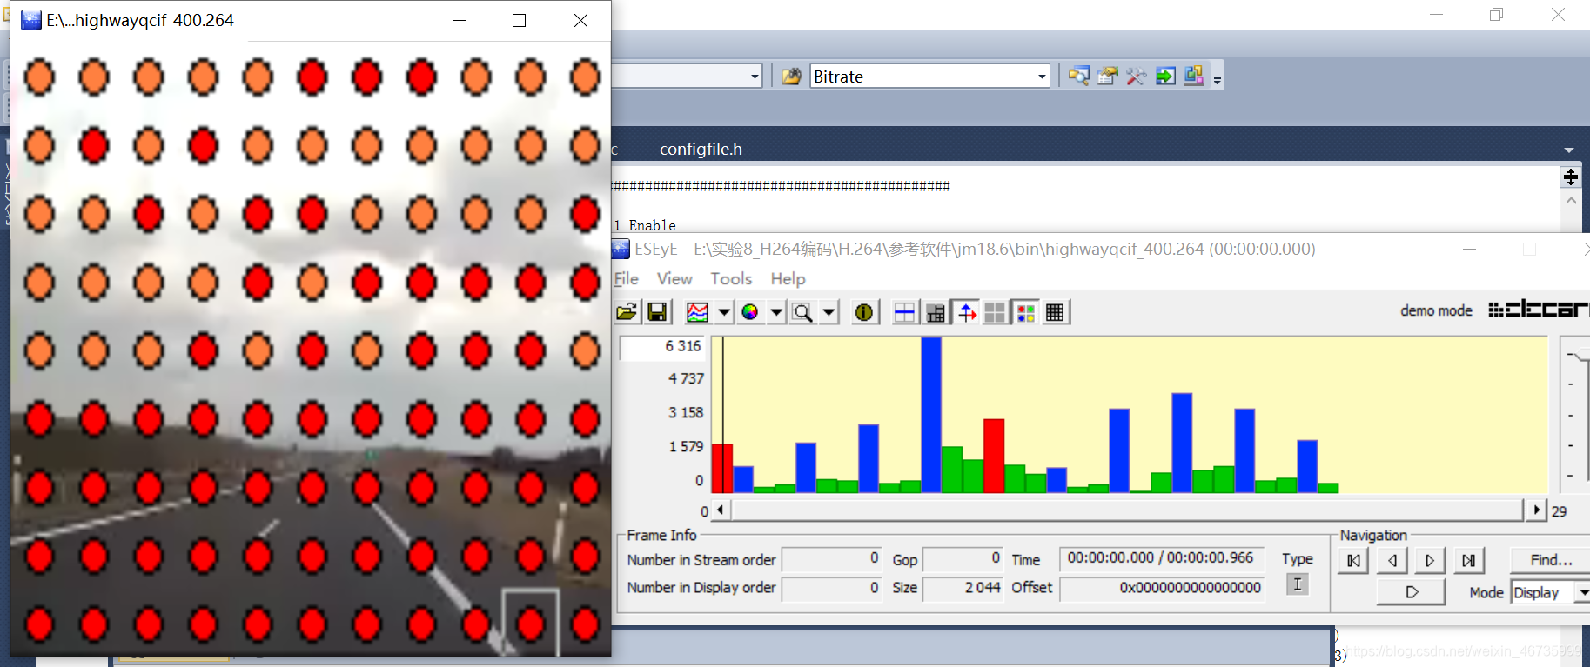Jump to first frame button
The height and width of the screenshot is (667, 1590).
coord(1353,561)
